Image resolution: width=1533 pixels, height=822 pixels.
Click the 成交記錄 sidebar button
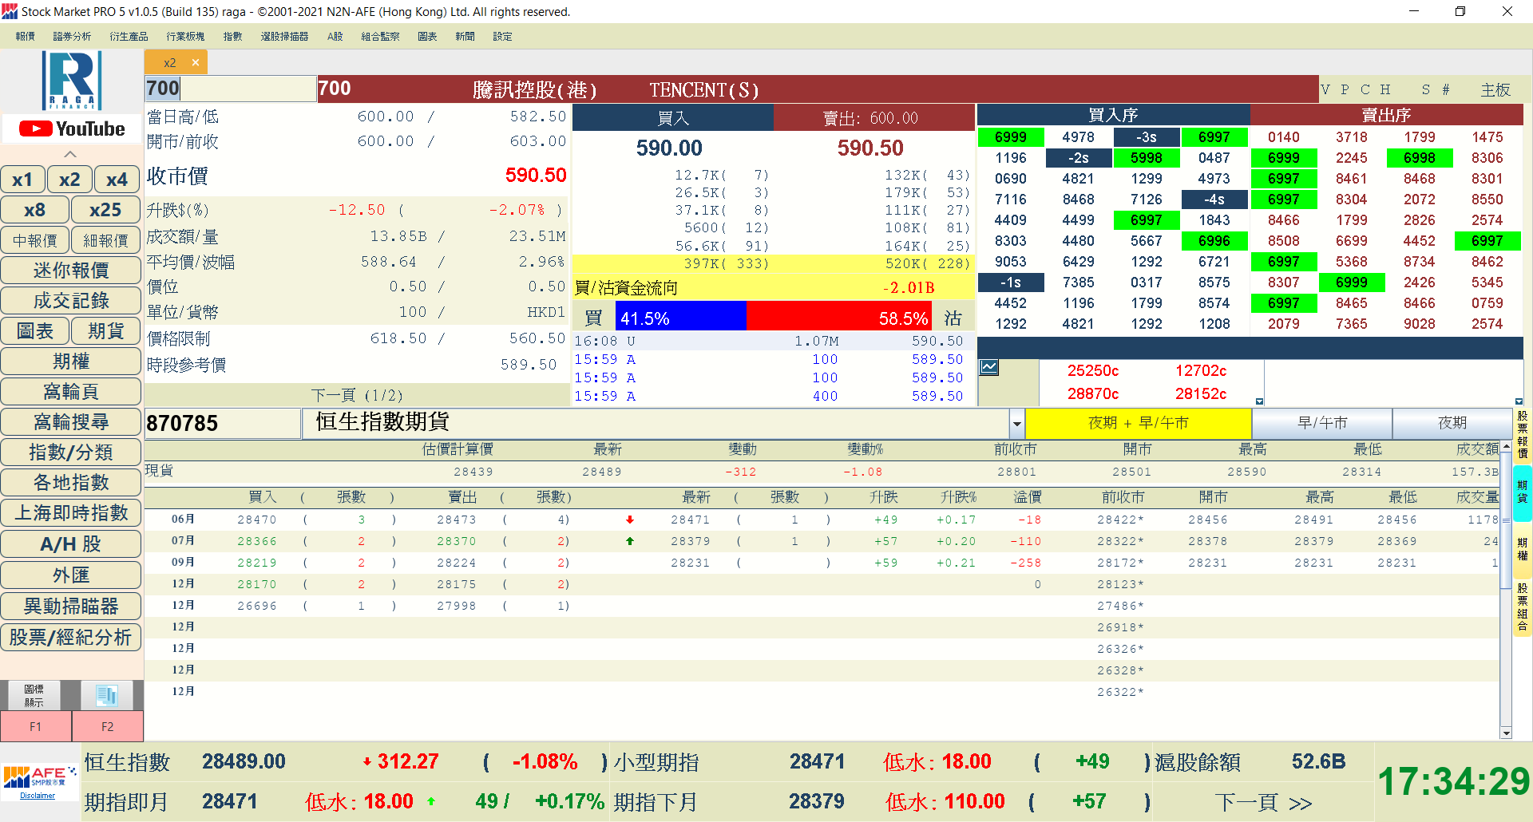pos(71,301)
